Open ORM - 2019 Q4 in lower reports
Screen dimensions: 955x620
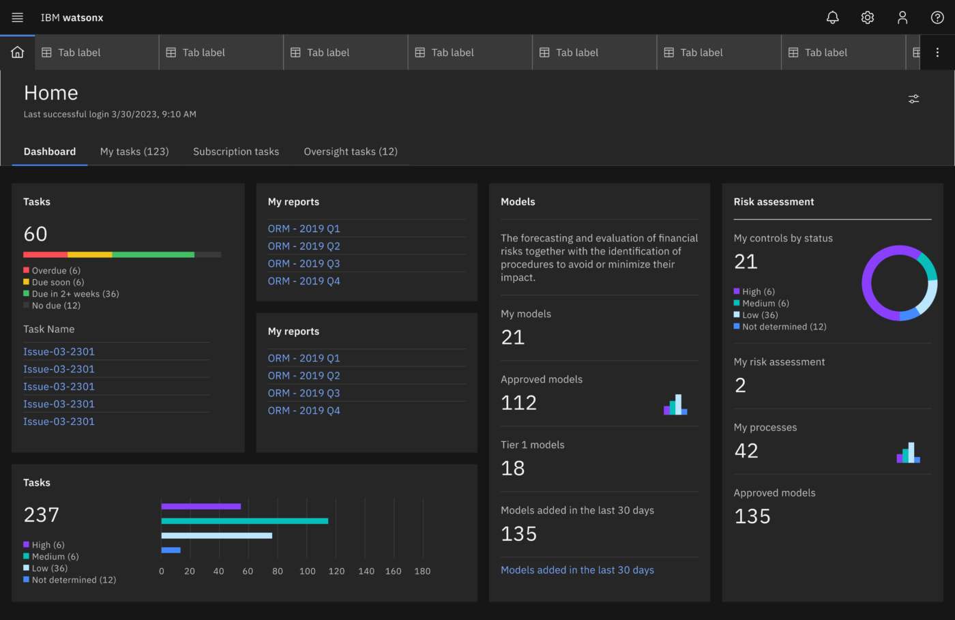pyautogui.click(x=304, y=410)
